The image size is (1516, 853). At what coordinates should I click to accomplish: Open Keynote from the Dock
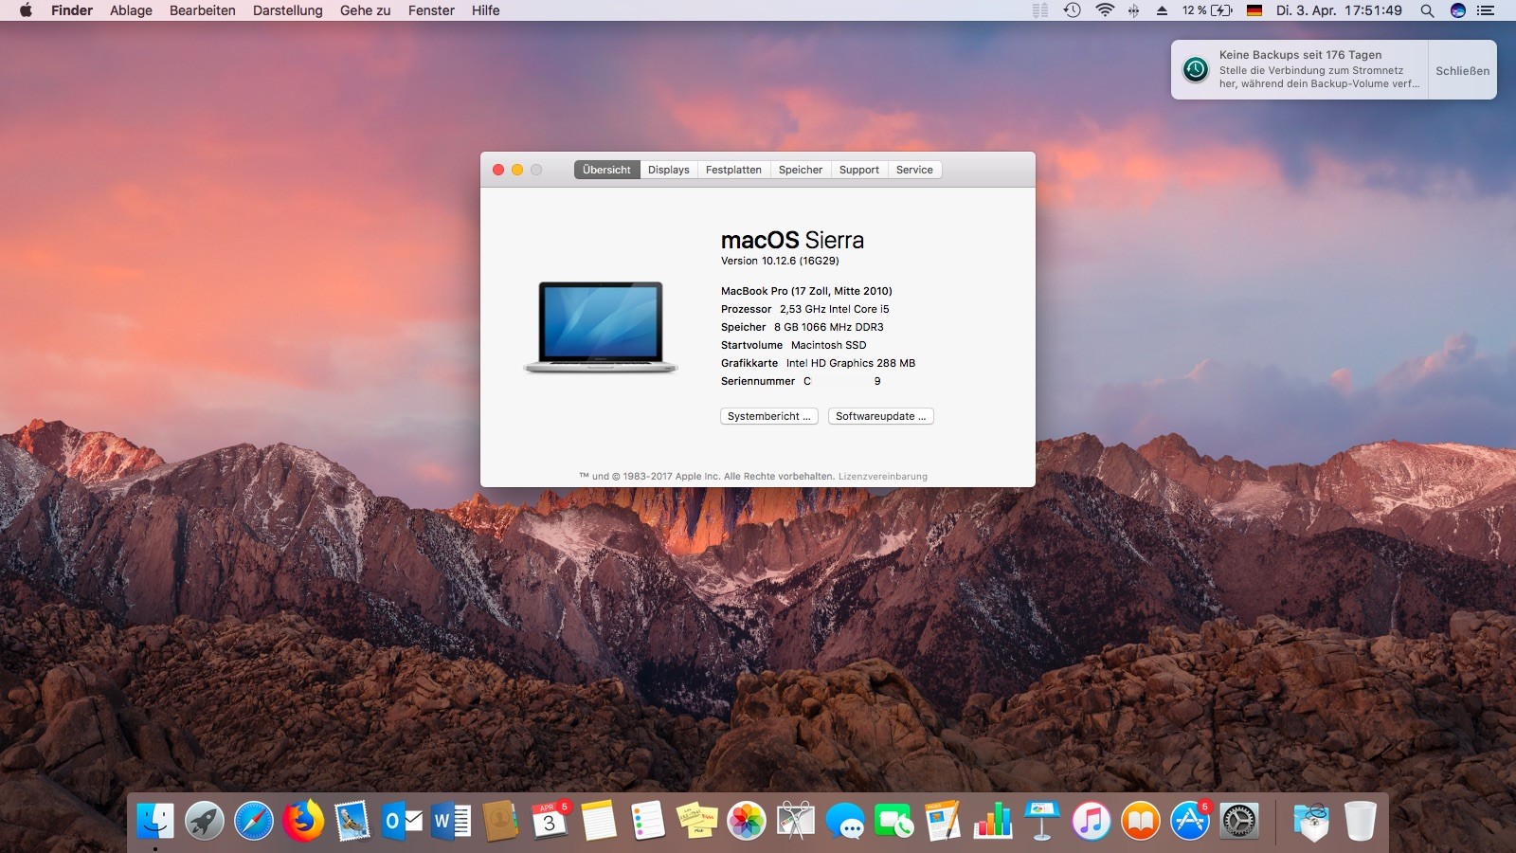(x=1042, y=821)
